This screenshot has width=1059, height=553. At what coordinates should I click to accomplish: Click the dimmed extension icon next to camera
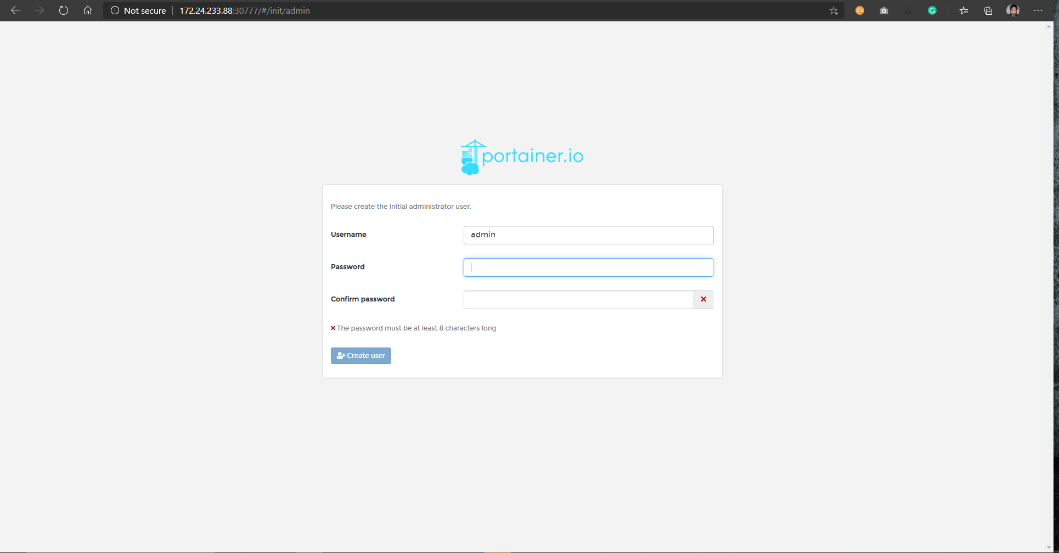click(908, 10)
